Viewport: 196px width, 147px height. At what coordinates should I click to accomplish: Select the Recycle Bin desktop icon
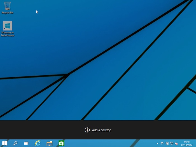pos(8,6)
